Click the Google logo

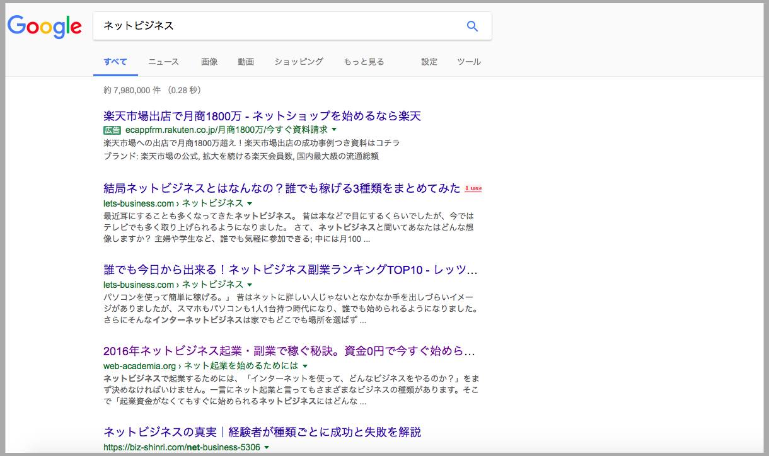pos(44,26)
